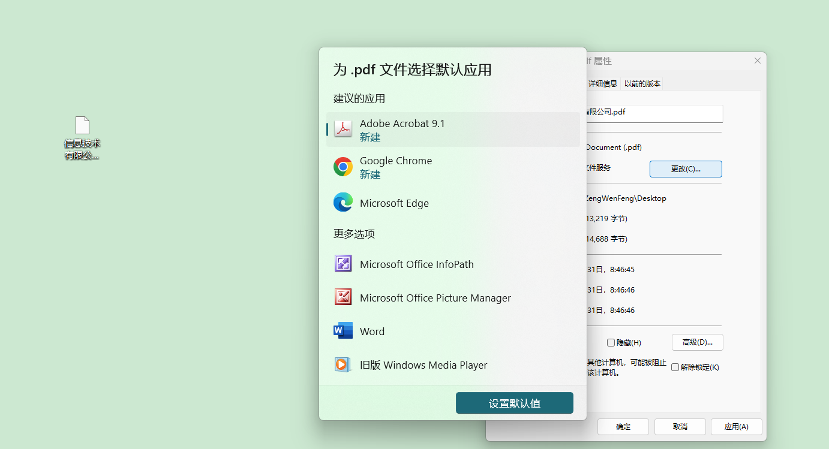Viewport: 829px width, 449px height.
Task: Click the ZengWenFeng\Desktop location text
Action: (x=626, y=198)
